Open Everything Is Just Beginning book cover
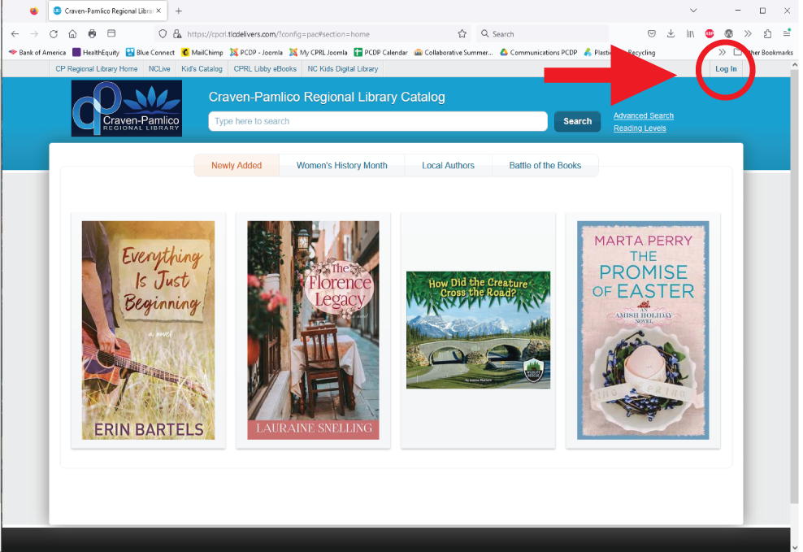Screen dimensions: 803x552 pyautogui.click(x=148, y=330)
